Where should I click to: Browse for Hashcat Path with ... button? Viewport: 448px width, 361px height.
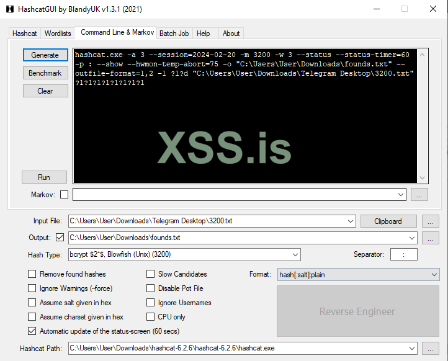pyautogui.click(x=430, y=349)
